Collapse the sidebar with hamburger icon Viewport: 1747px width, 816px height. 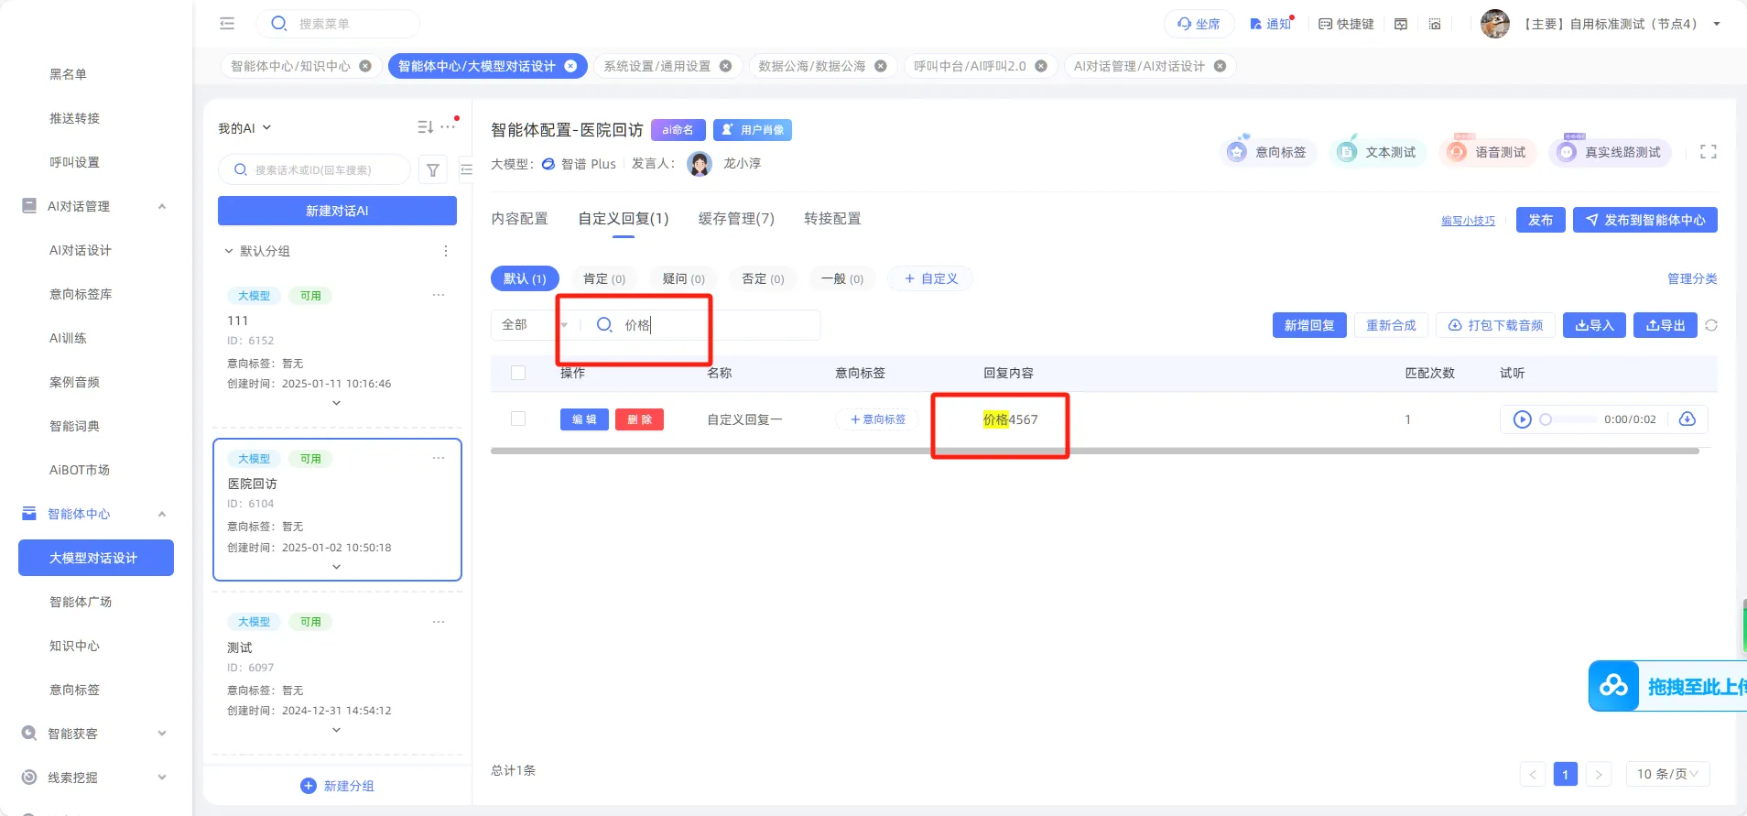point(227,24)
